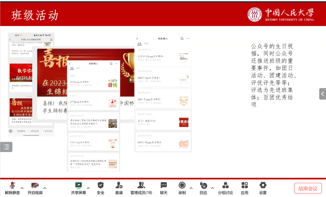Click the Invite (邀请) icon

coord(119,186)
